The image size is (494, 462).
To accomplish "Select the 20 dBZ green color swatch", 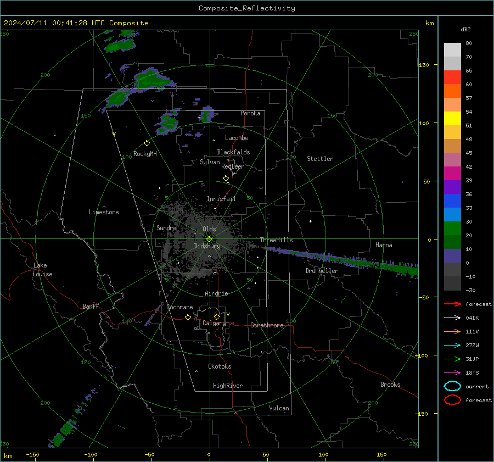I will coord(452,229).
